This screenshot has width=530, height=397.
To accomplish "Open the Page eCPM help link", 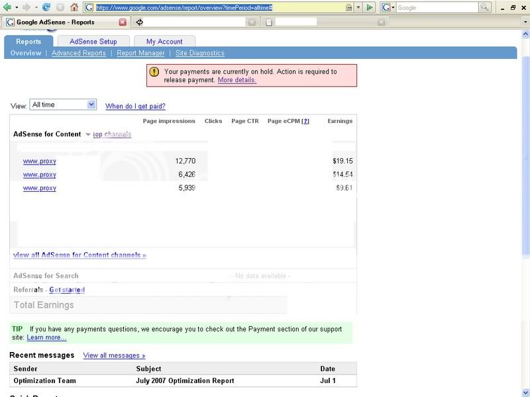I will tap(305, 121).
